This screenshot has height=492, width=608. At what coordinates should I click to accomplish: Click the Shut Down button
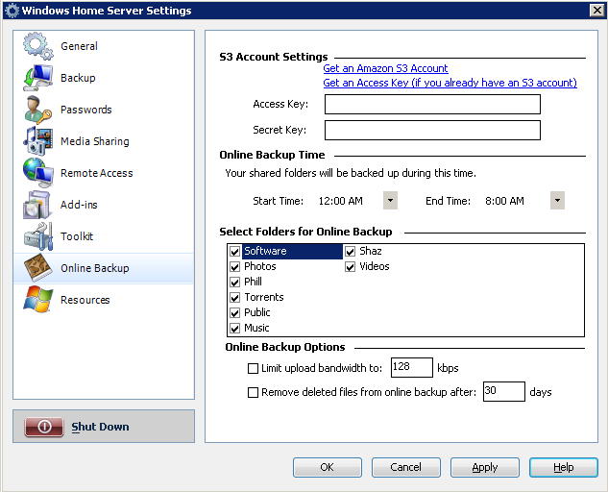(104, 426)
